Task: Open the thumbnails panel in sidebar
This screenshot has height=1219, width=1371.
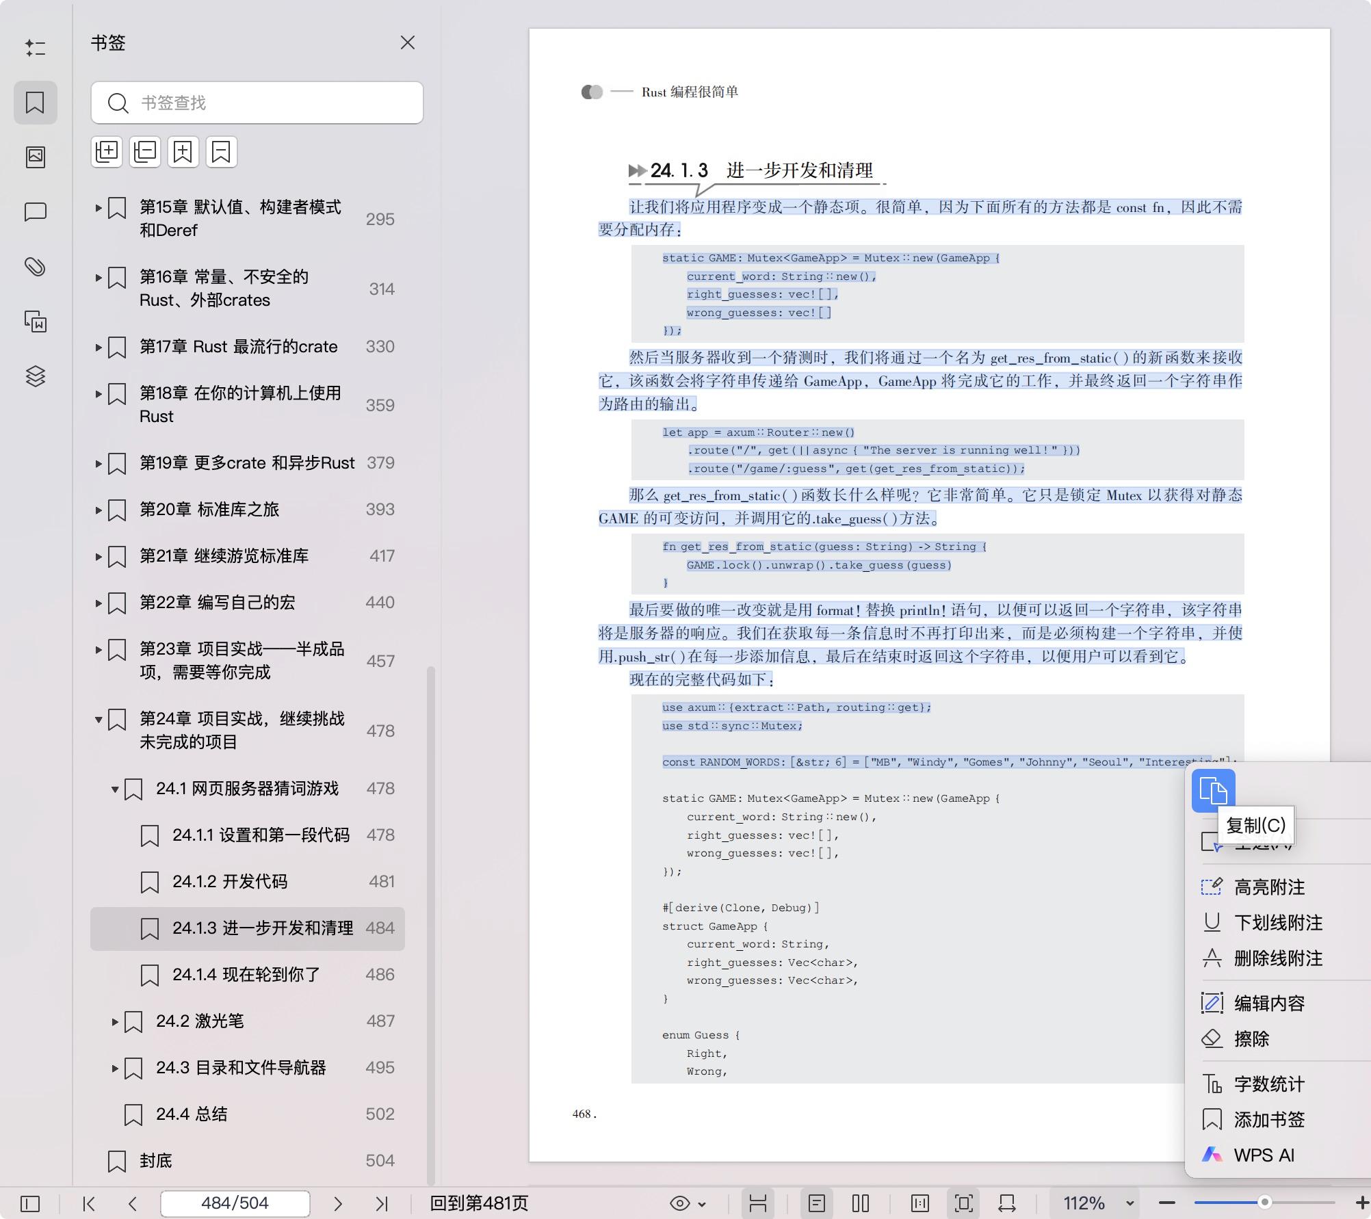Action: [x=36, y=157]
